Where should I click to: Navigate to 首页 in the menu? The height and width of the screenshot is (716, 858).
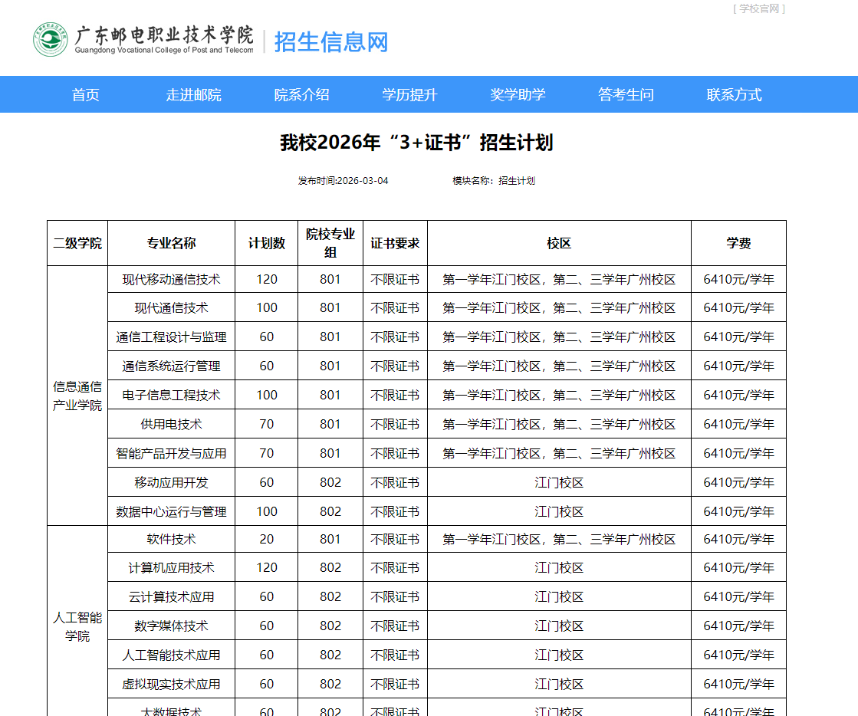84,94
